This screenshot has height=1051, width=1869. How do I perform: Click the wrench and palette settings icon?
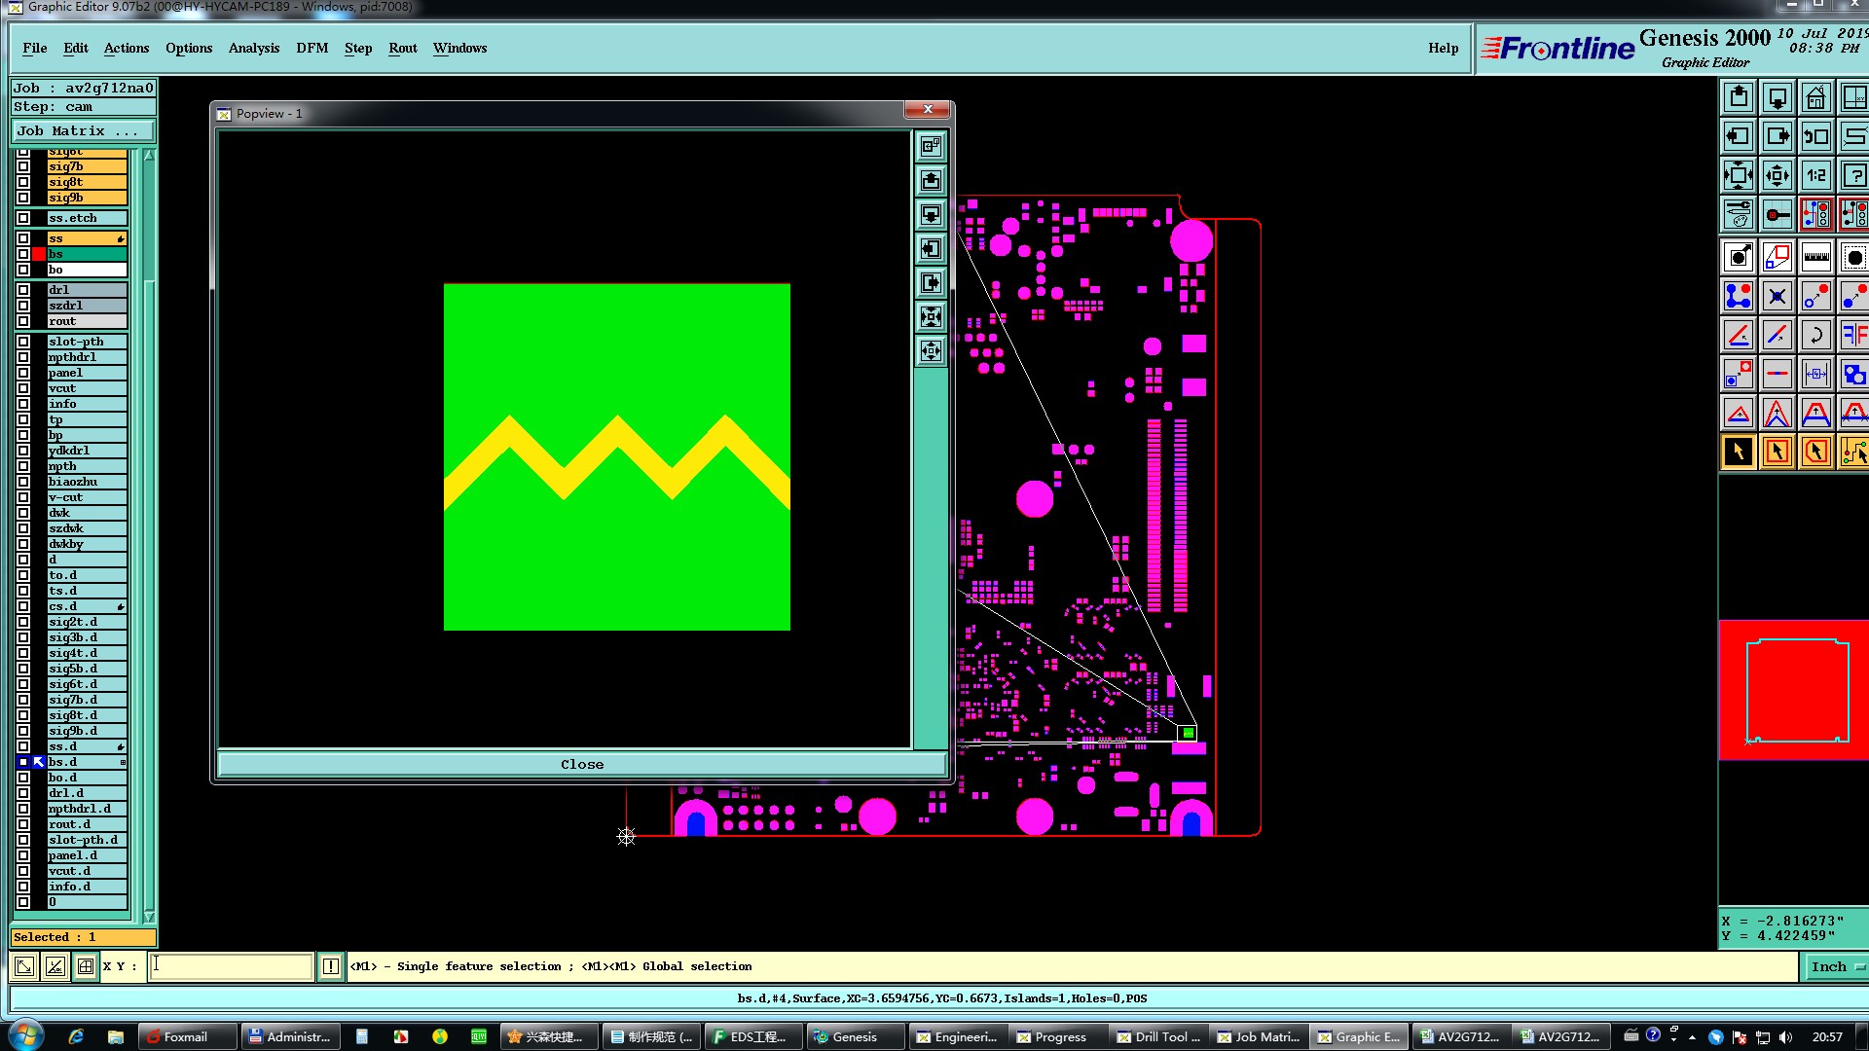[1739, 214]
